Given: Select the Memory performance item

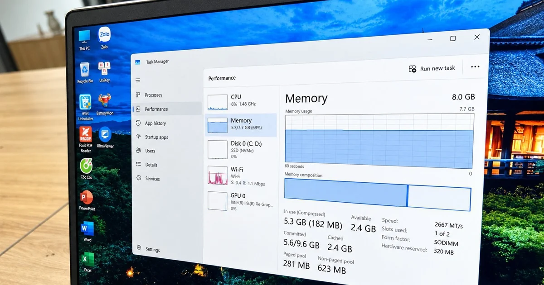Looking at the screenshot, I should pyautogui.click(x=241, y=125).
